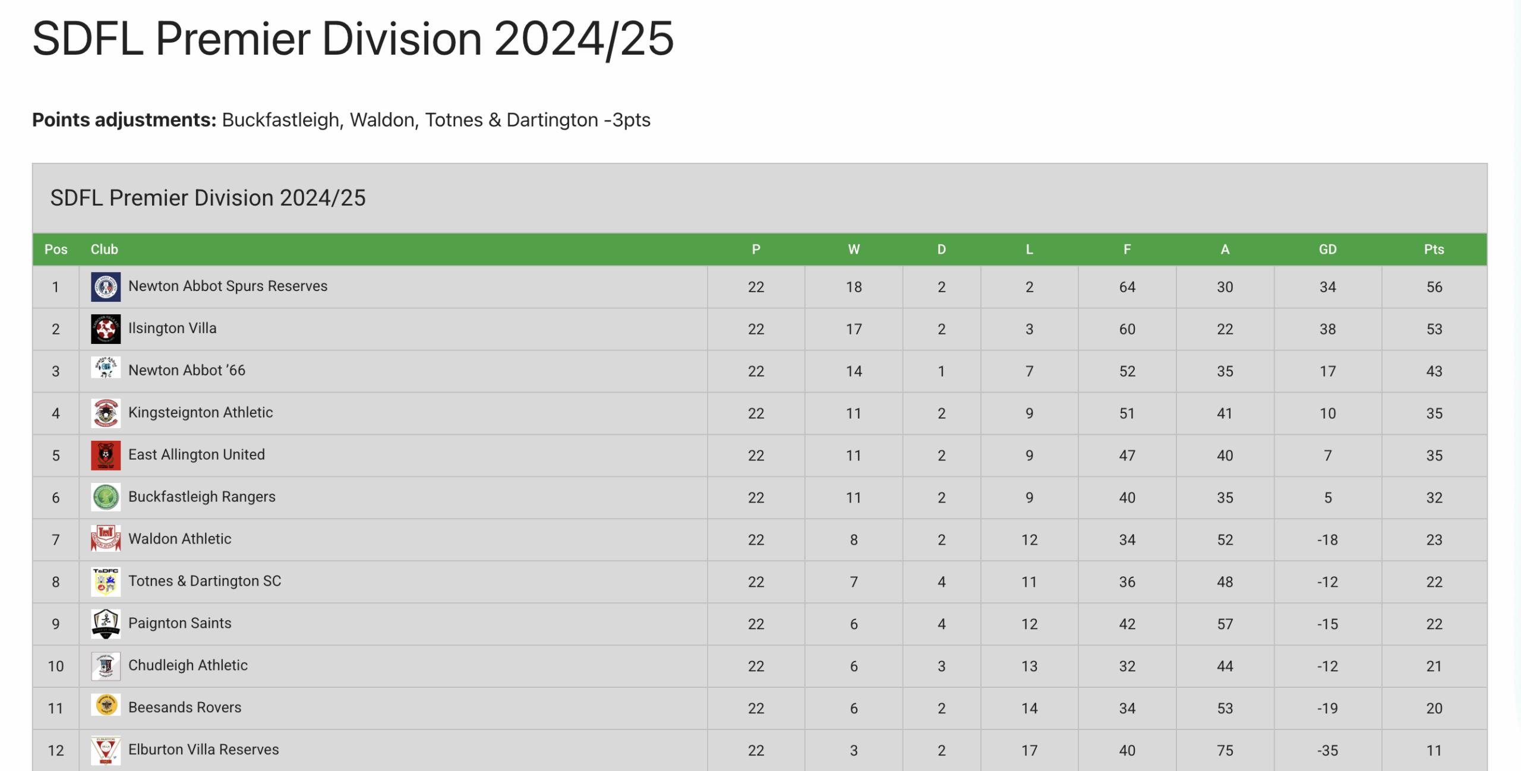Click the GD column header
The width and height of the screenshot is (1521, 771).
pyautogui.click(x=1327, y=249)
